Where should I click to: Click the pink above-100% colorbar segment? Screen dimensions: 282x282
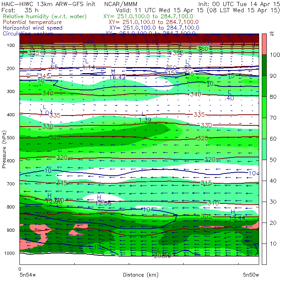click(264, 44)
